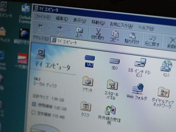Click the white 空き領域 color square
The width and height of the screenshot is (176, 132).
point(33,112)
